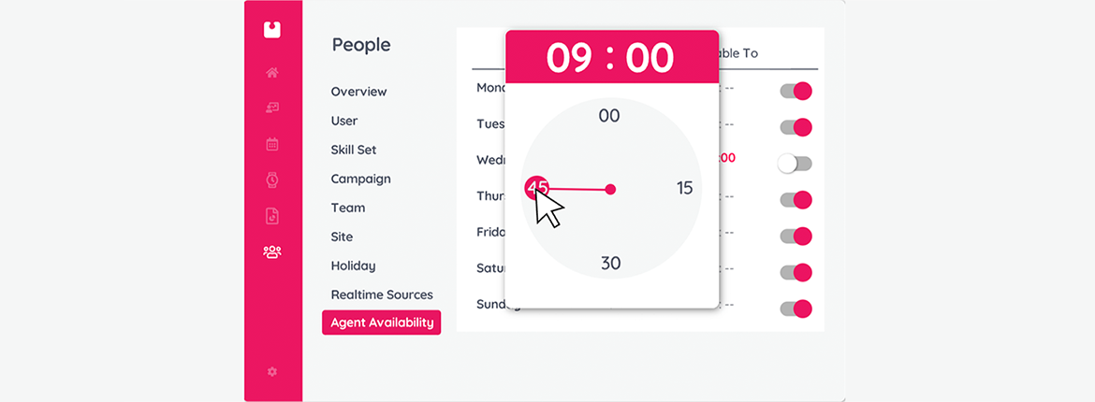Click the app logo at sidebar top

pos(272,29)
